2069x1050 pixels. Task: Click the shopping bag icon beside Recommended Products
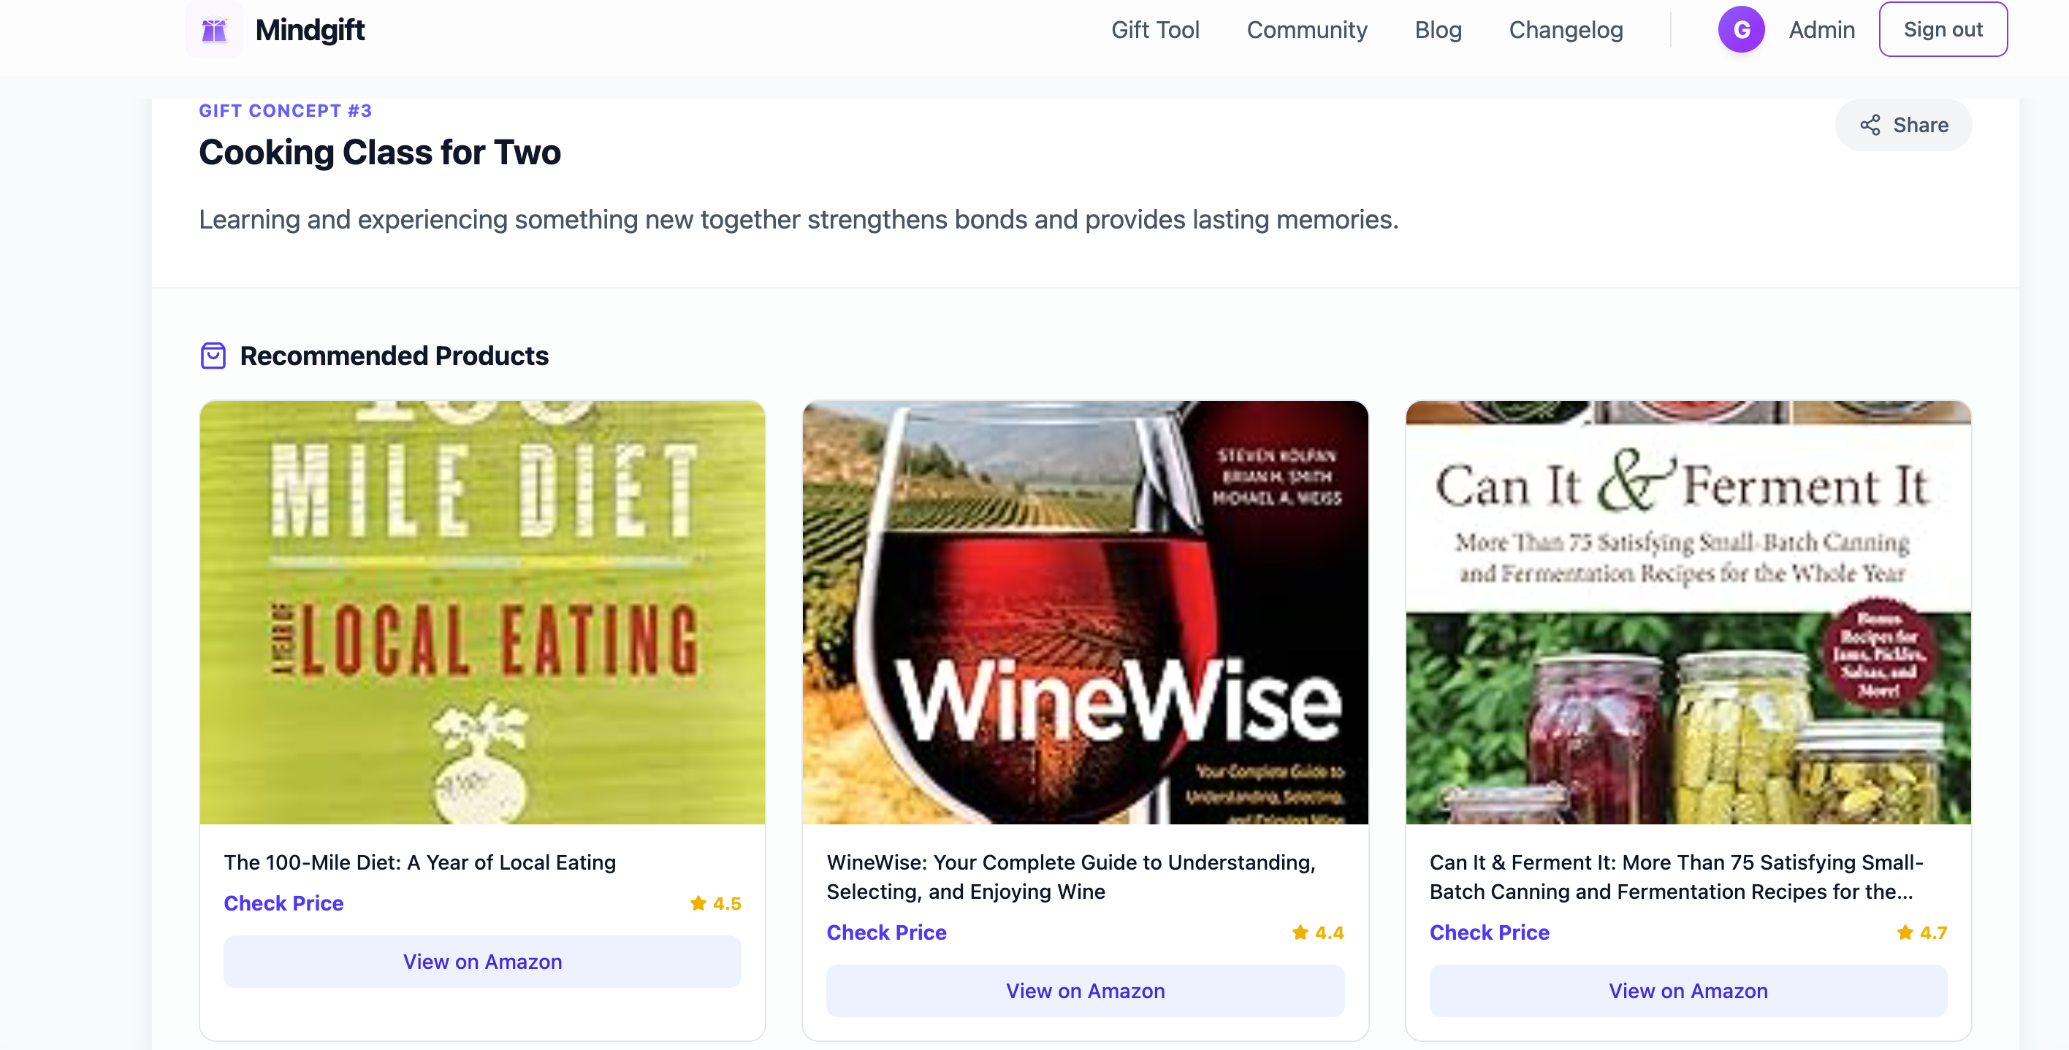pos(213,356)
